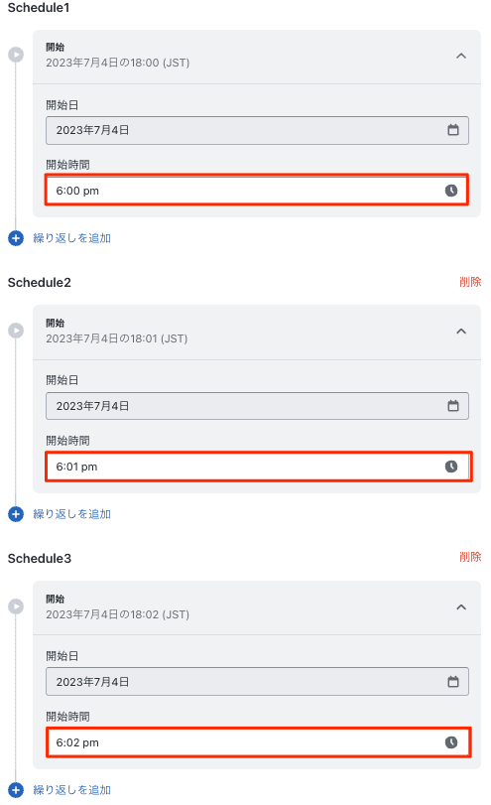This screenshot has height=805, width=491.
Task: Focus the 6:01 pm start time field
Action: (259, 467)
